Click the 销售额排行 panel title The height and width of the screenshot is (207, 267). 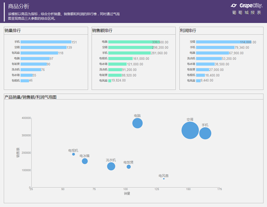[x=102, y=31]
